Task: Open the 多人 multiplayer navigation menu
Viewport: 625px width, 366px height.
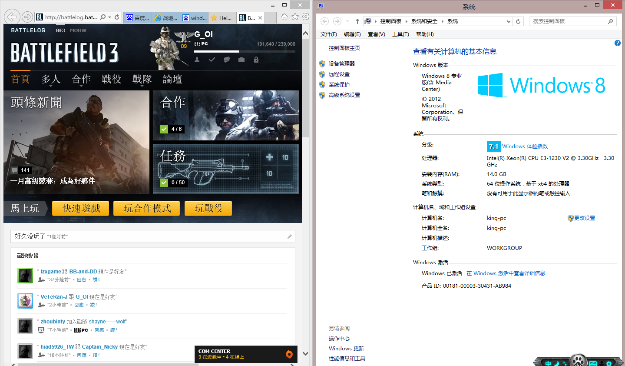Action: tap(51, 79)
